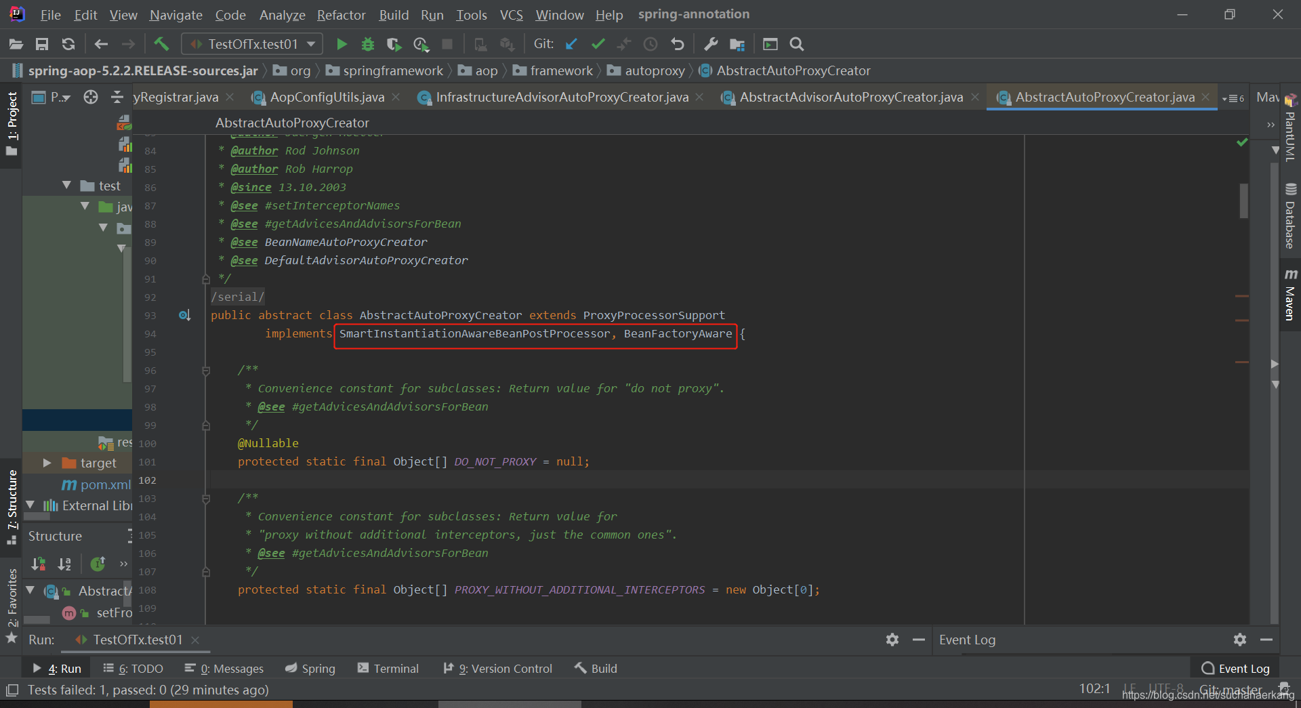Open Project Structure icon

[737, 44]
